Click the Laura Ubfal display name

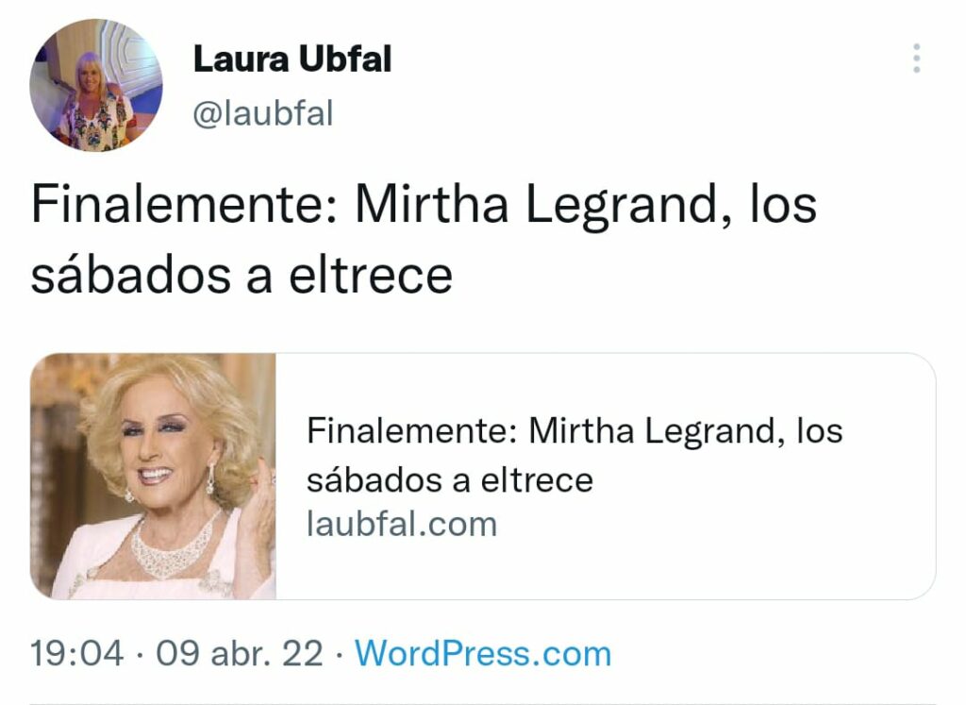pos(292,59)
